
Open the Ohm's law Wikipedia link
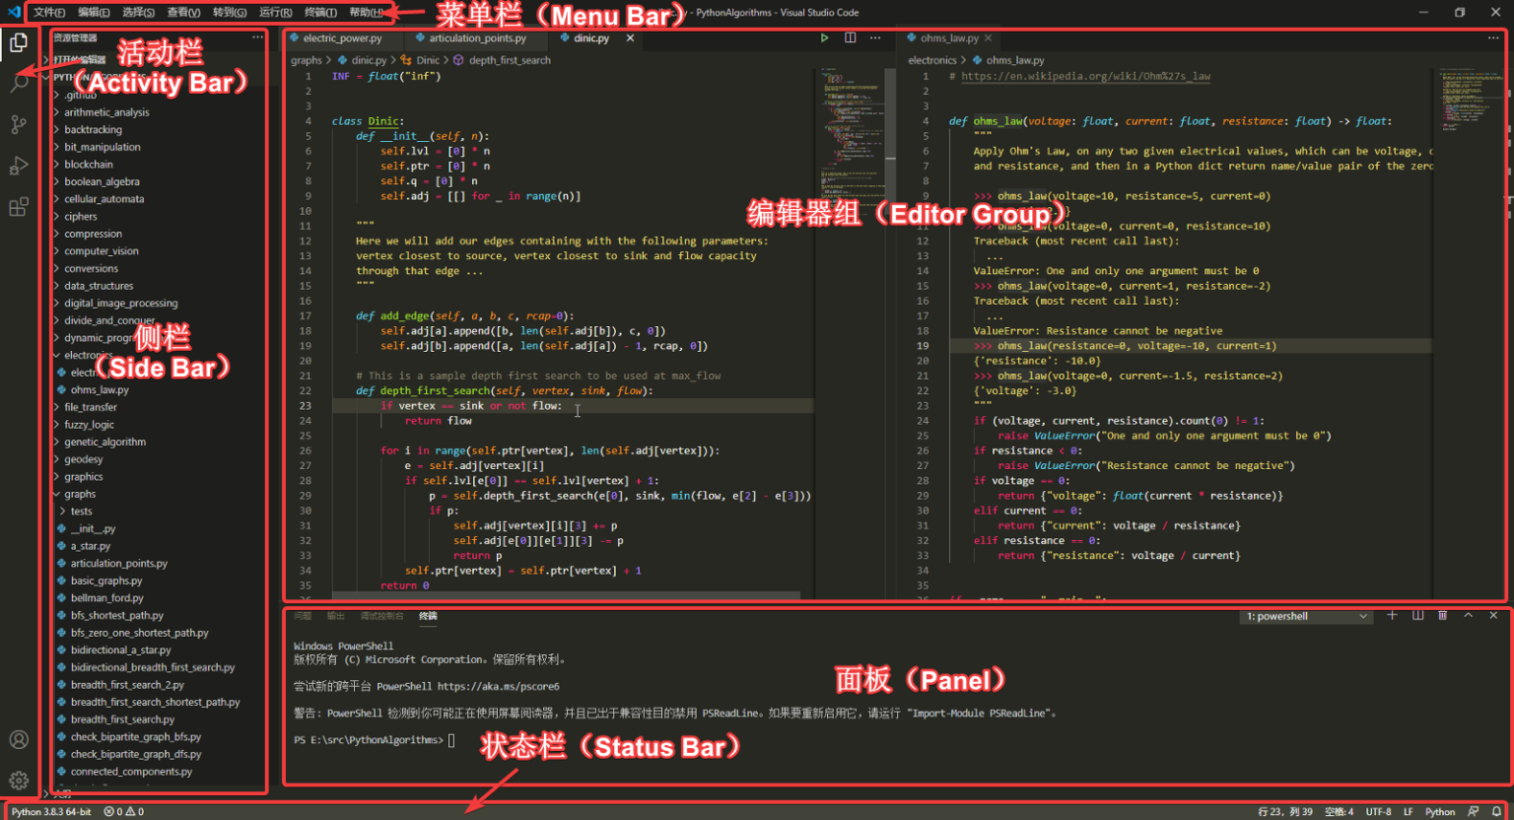click(1082, 76)
